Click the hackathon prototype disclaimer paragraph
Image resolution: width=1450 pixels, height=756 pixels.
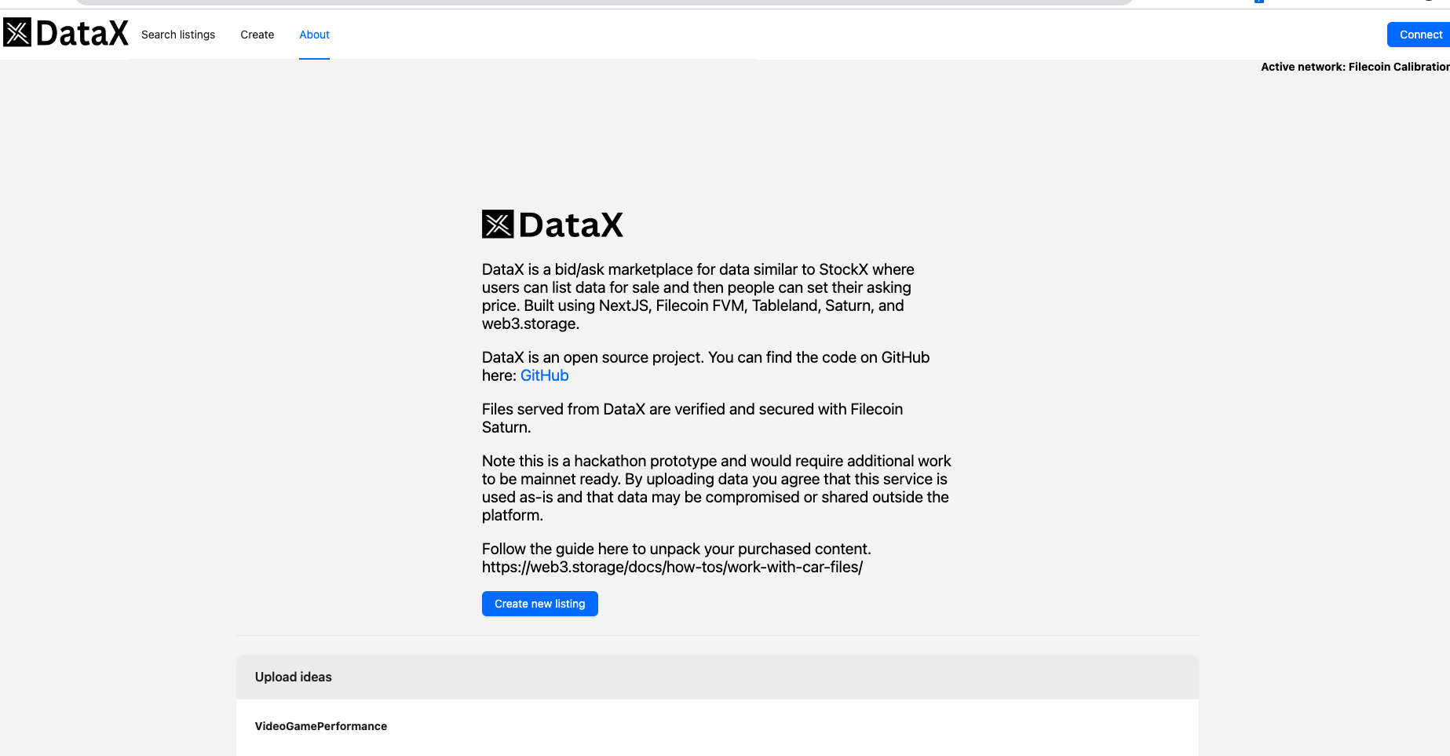click(x=716, y=488)
